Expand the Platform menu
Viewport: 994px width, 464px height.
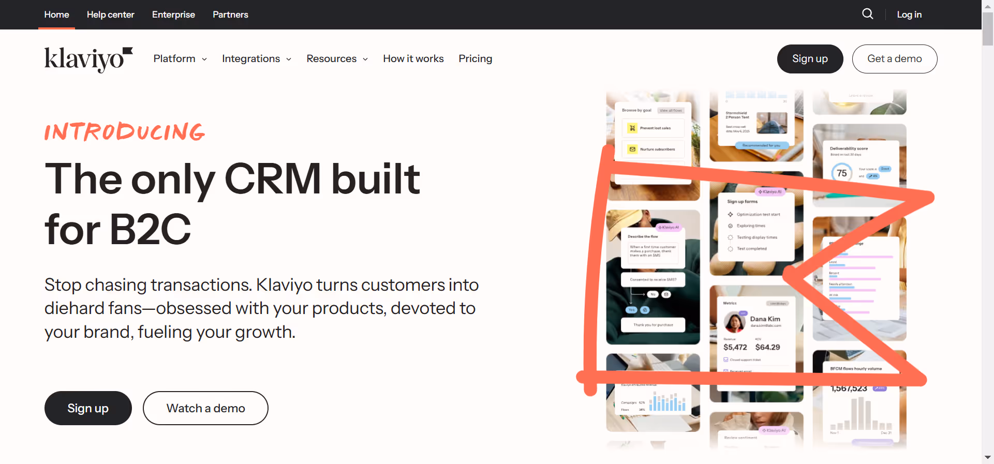coord(180,59)
